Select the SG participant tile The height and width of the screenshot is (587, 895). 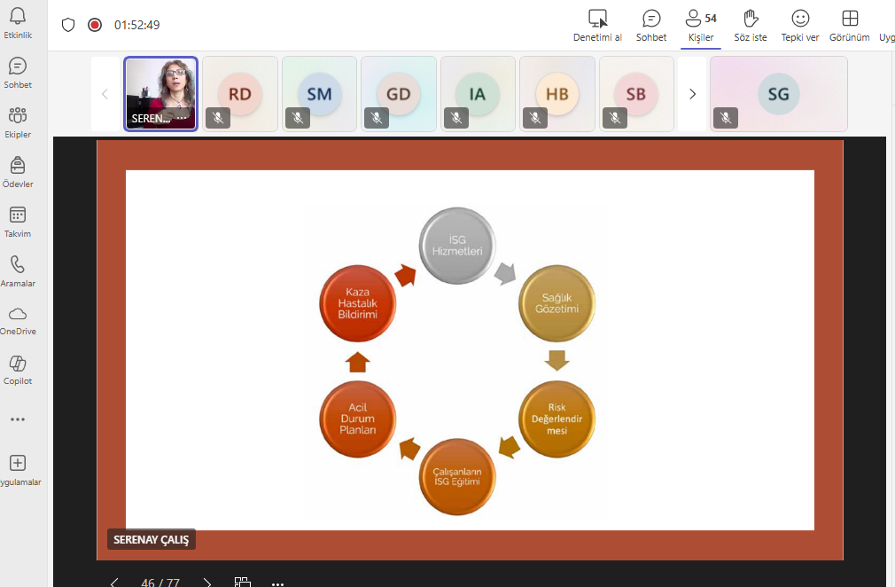coord(778,94)
